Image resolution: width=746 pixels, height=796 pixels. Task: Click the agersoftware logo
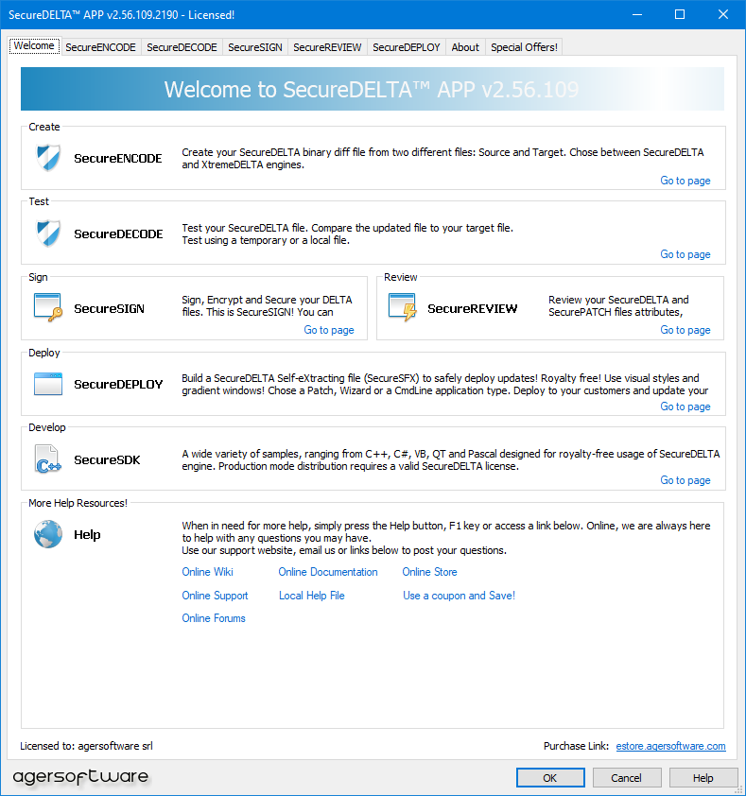pos(80,777)
